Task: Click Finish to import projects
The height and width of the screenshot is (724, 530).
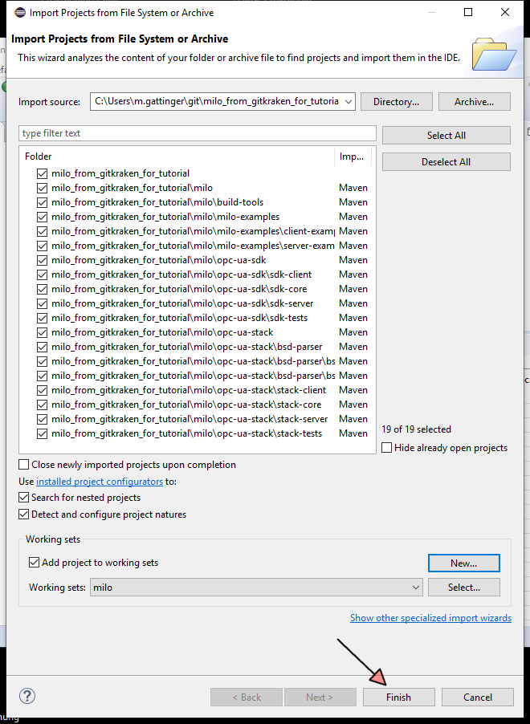Action: pyautogui.click(x=399, y=698)
